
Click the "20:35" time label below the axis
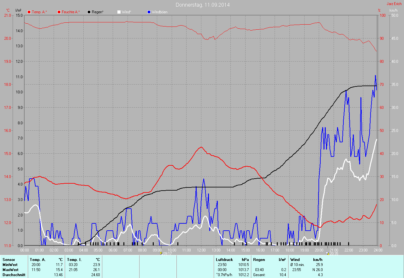[x=334, y=253]
